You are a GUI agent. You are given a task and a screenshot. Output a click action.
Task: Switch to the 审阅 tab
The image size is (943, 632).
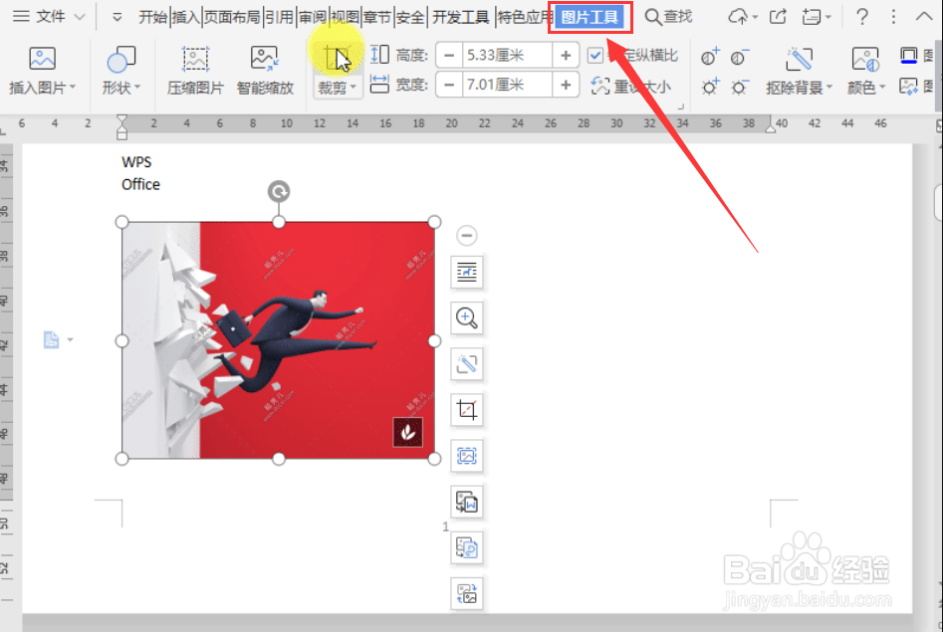click(312, 17)
